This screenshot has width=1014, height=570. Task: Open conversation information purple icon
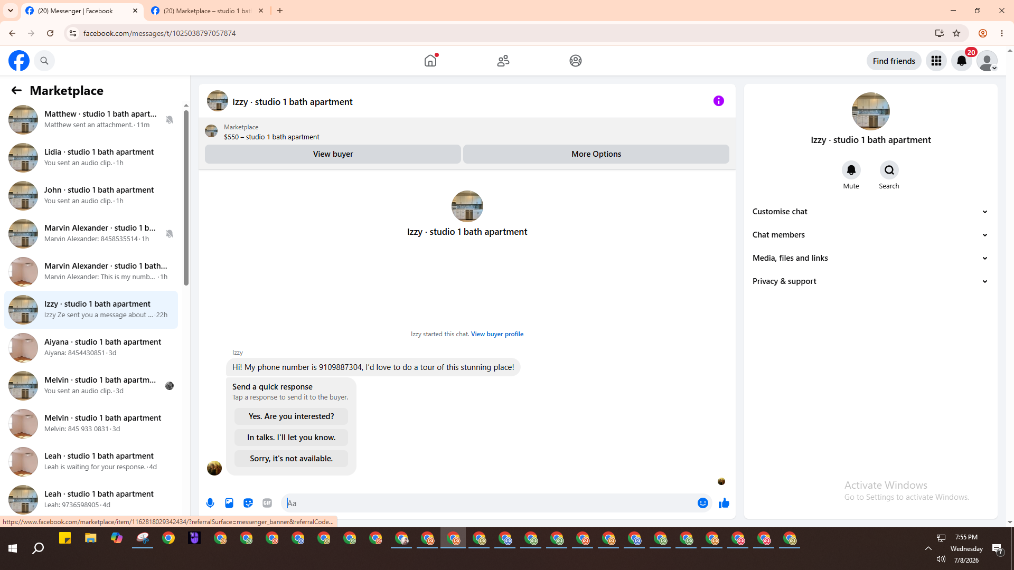[x=719, y=101]
